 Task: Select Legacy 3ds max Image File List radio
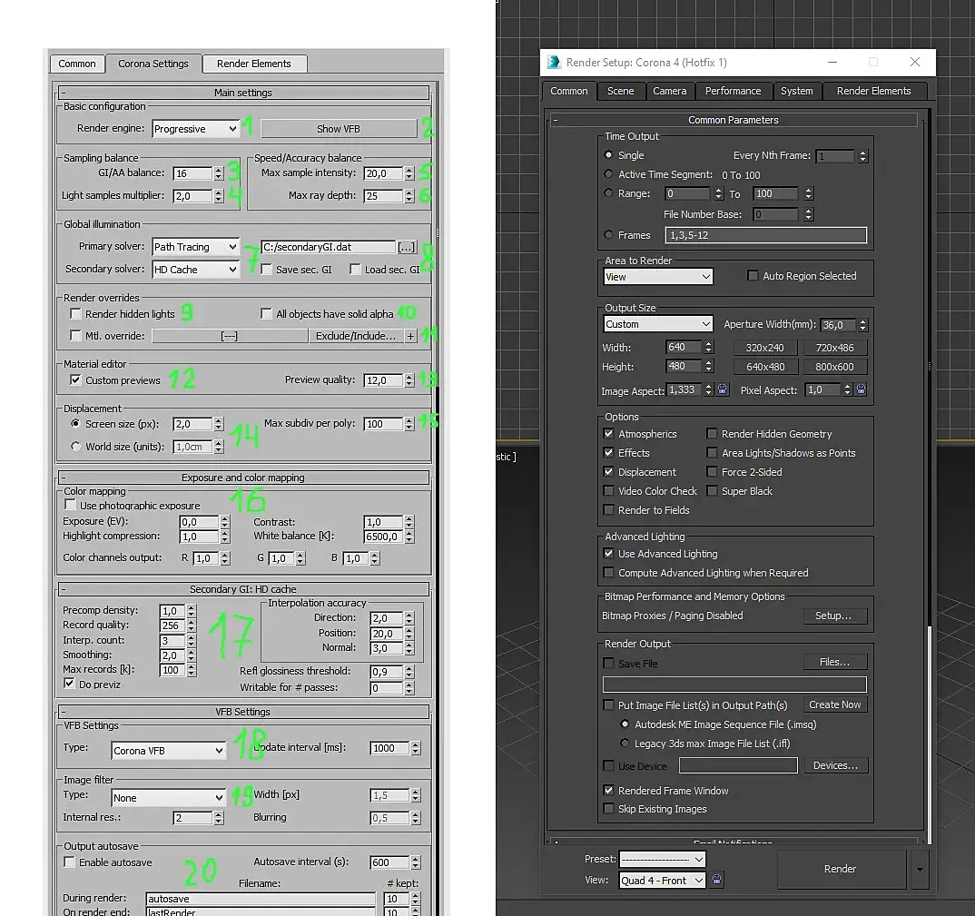coord(625,744)
